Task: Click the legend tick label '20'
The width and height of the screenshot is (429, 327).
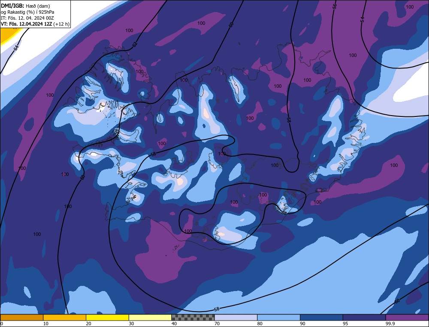Action: (89, 324)
